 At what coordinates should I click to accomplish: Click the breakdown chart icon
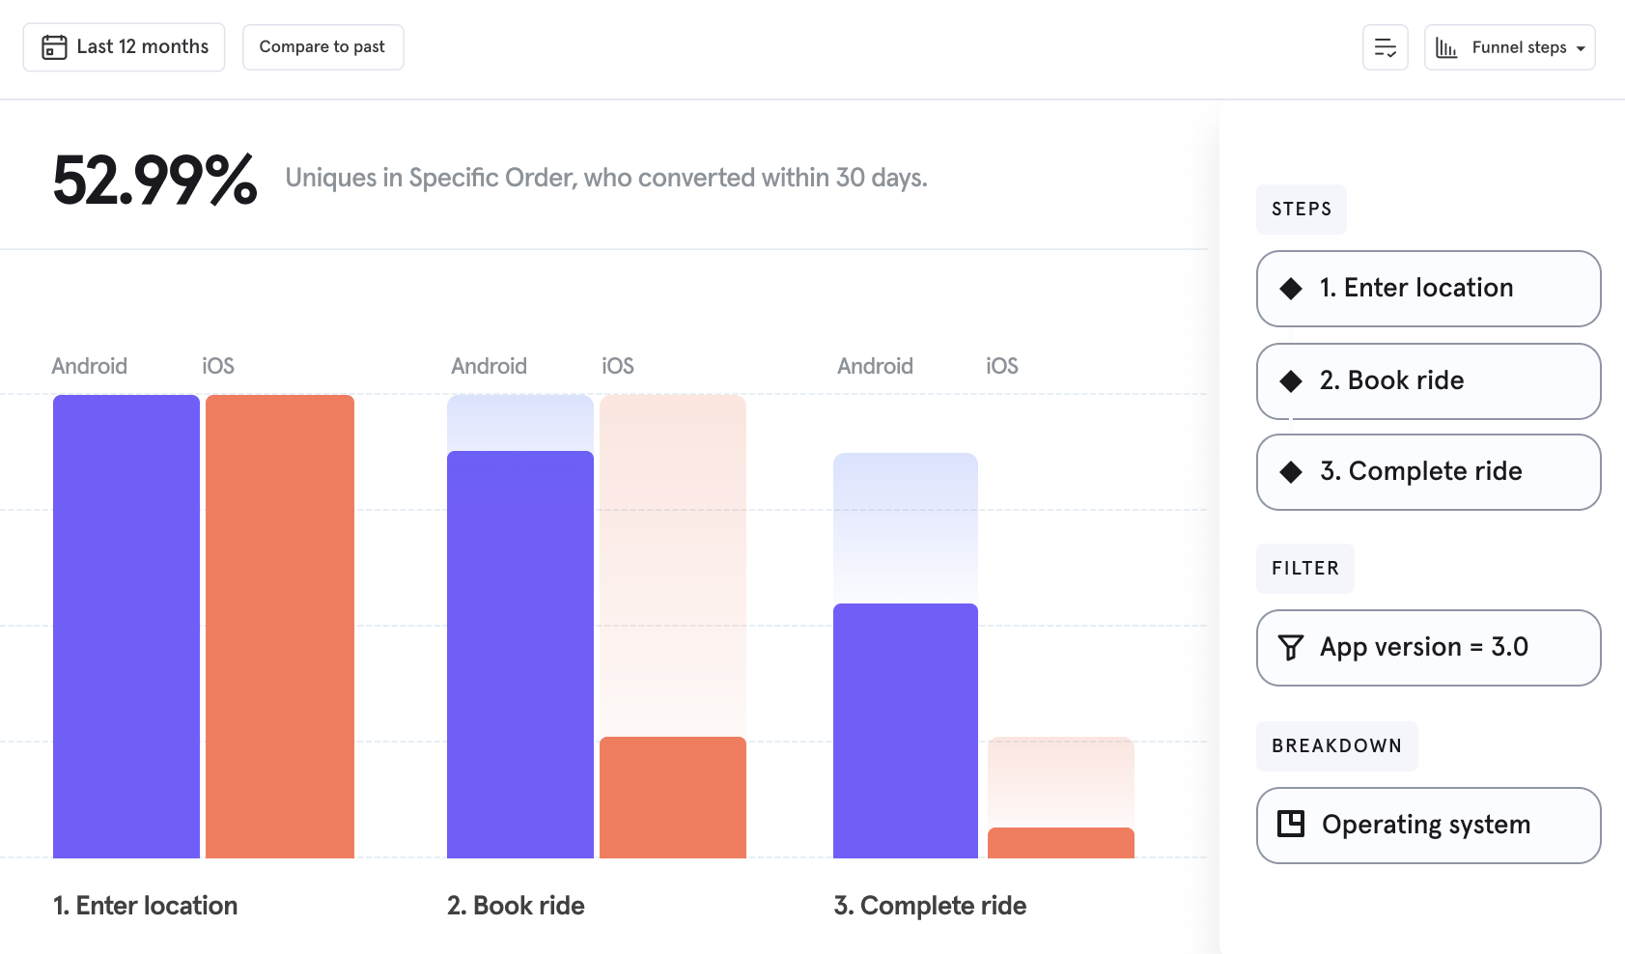pyautogui.click(x=1291, y=824)
